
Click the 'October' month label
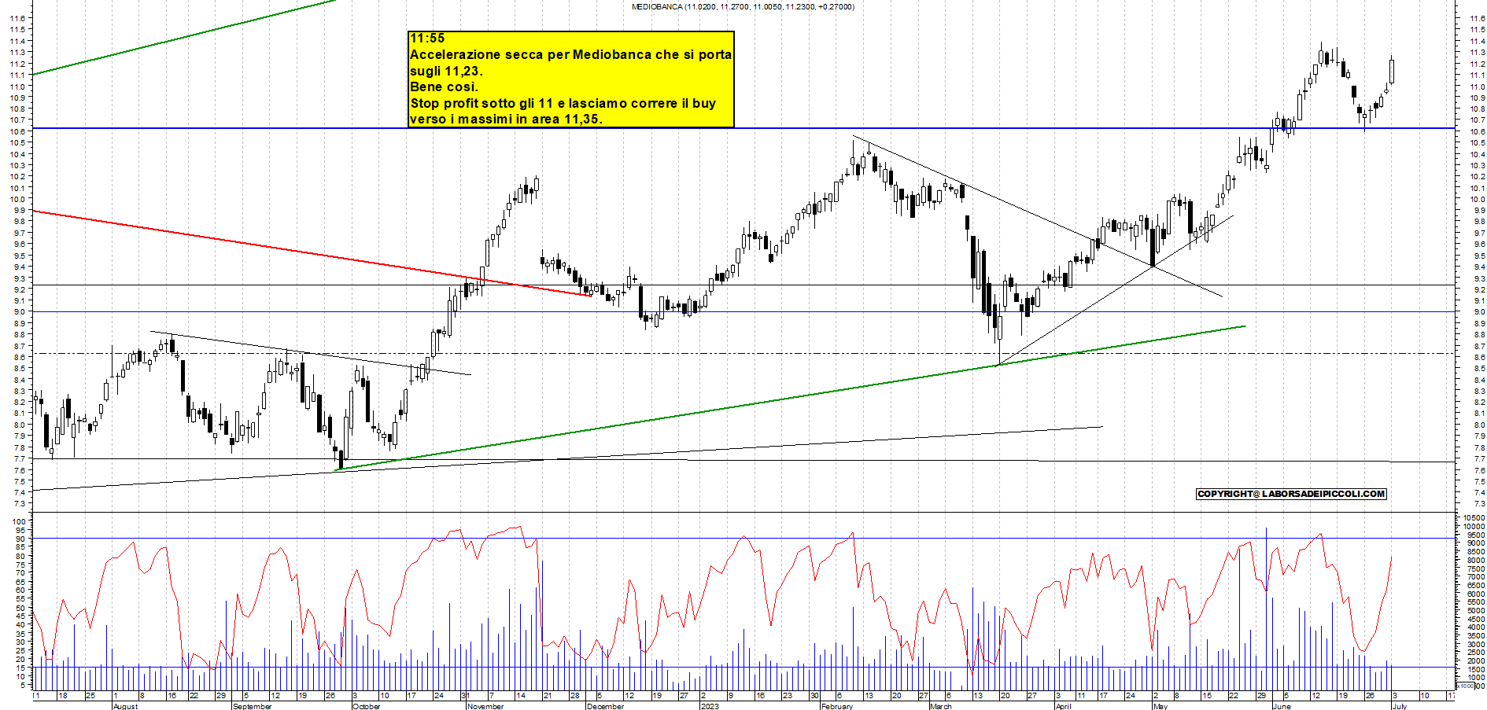pos(367,706)
